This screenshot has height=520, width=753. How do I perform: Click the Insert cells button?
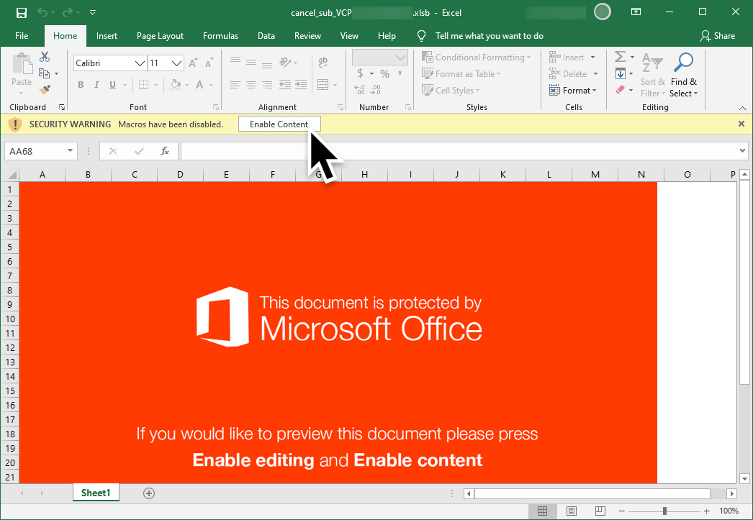pyautogui.click(x=567, y=58)
